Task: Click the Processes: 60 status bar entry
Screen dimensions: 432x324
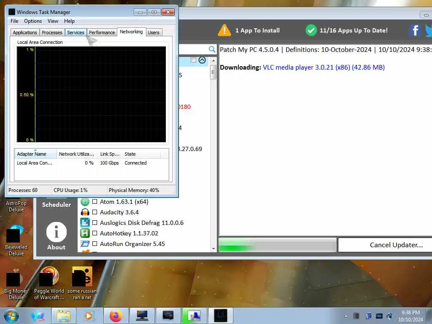Action: click(23, 190)
